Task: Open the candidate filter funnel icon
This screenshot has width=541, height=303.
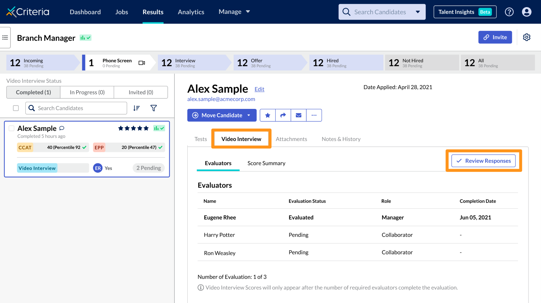Action: tap(154, 108)
